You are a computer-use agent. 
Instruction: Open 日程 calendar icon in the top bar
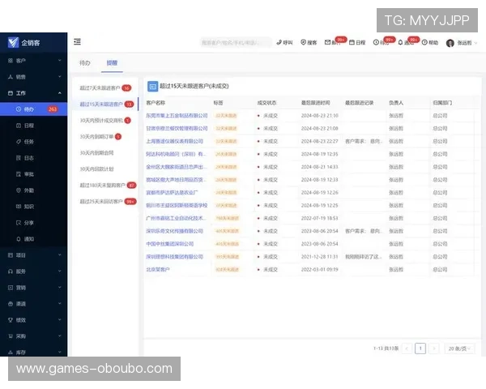click(x=352, y=42)
